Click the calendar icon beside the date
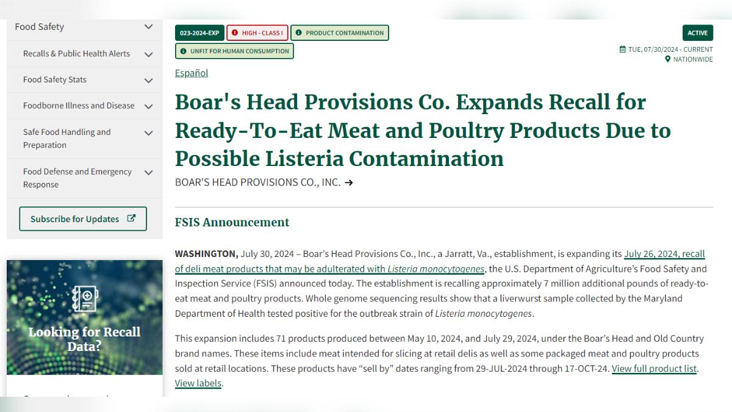This screenshot has width=732, height=412. pyautogui.click(x=622, y=49)
